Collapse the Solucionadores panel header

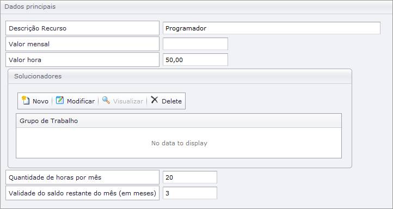coord(180,76)
